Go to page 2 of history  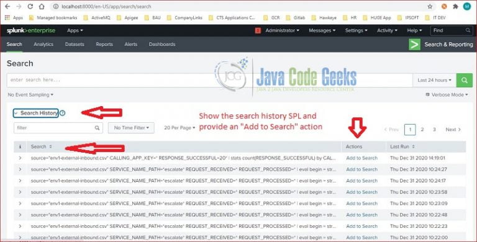[x=422, y=130]
